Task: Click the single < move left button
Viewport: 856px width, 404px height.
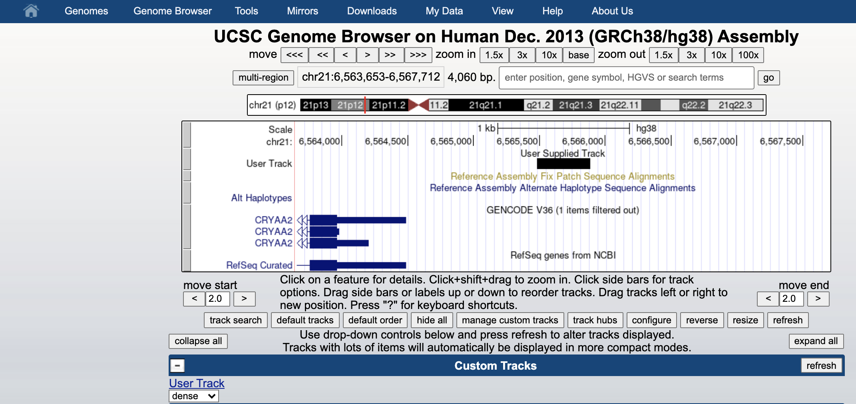Action: (x=345, y=55)
